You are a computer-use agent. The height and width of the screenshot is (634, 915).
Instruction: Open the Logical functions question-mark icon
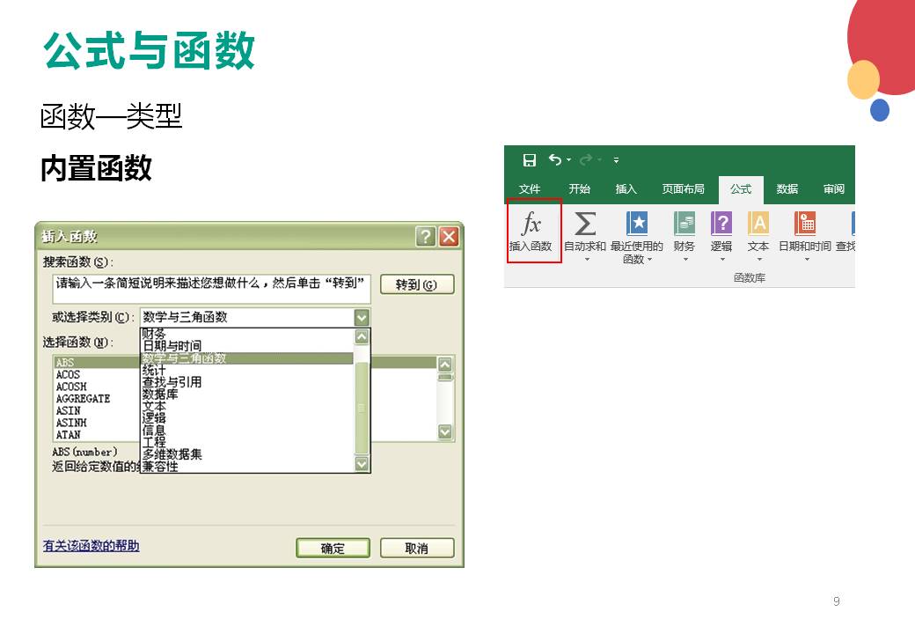click(721, 224)
